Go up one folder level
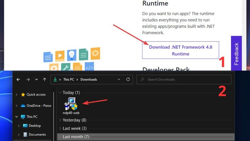 [45, 79]
